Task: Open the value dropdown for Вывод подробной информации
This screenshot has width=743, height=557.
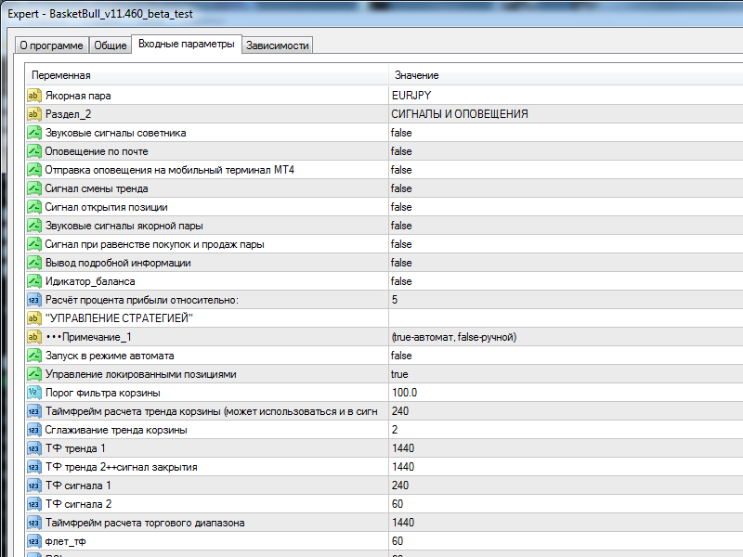Action: 557,263
